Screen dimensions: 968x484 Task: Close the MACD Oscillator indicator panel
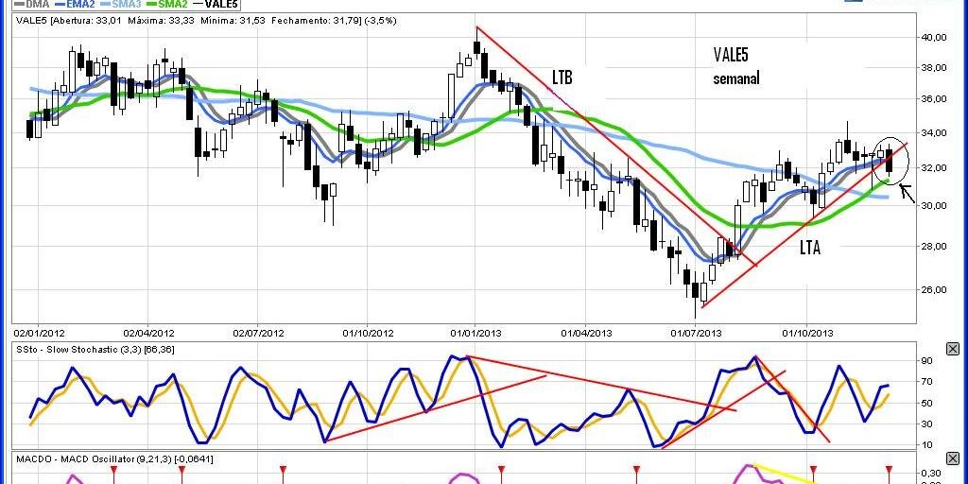pyautogui.click(x=953, y=458)
